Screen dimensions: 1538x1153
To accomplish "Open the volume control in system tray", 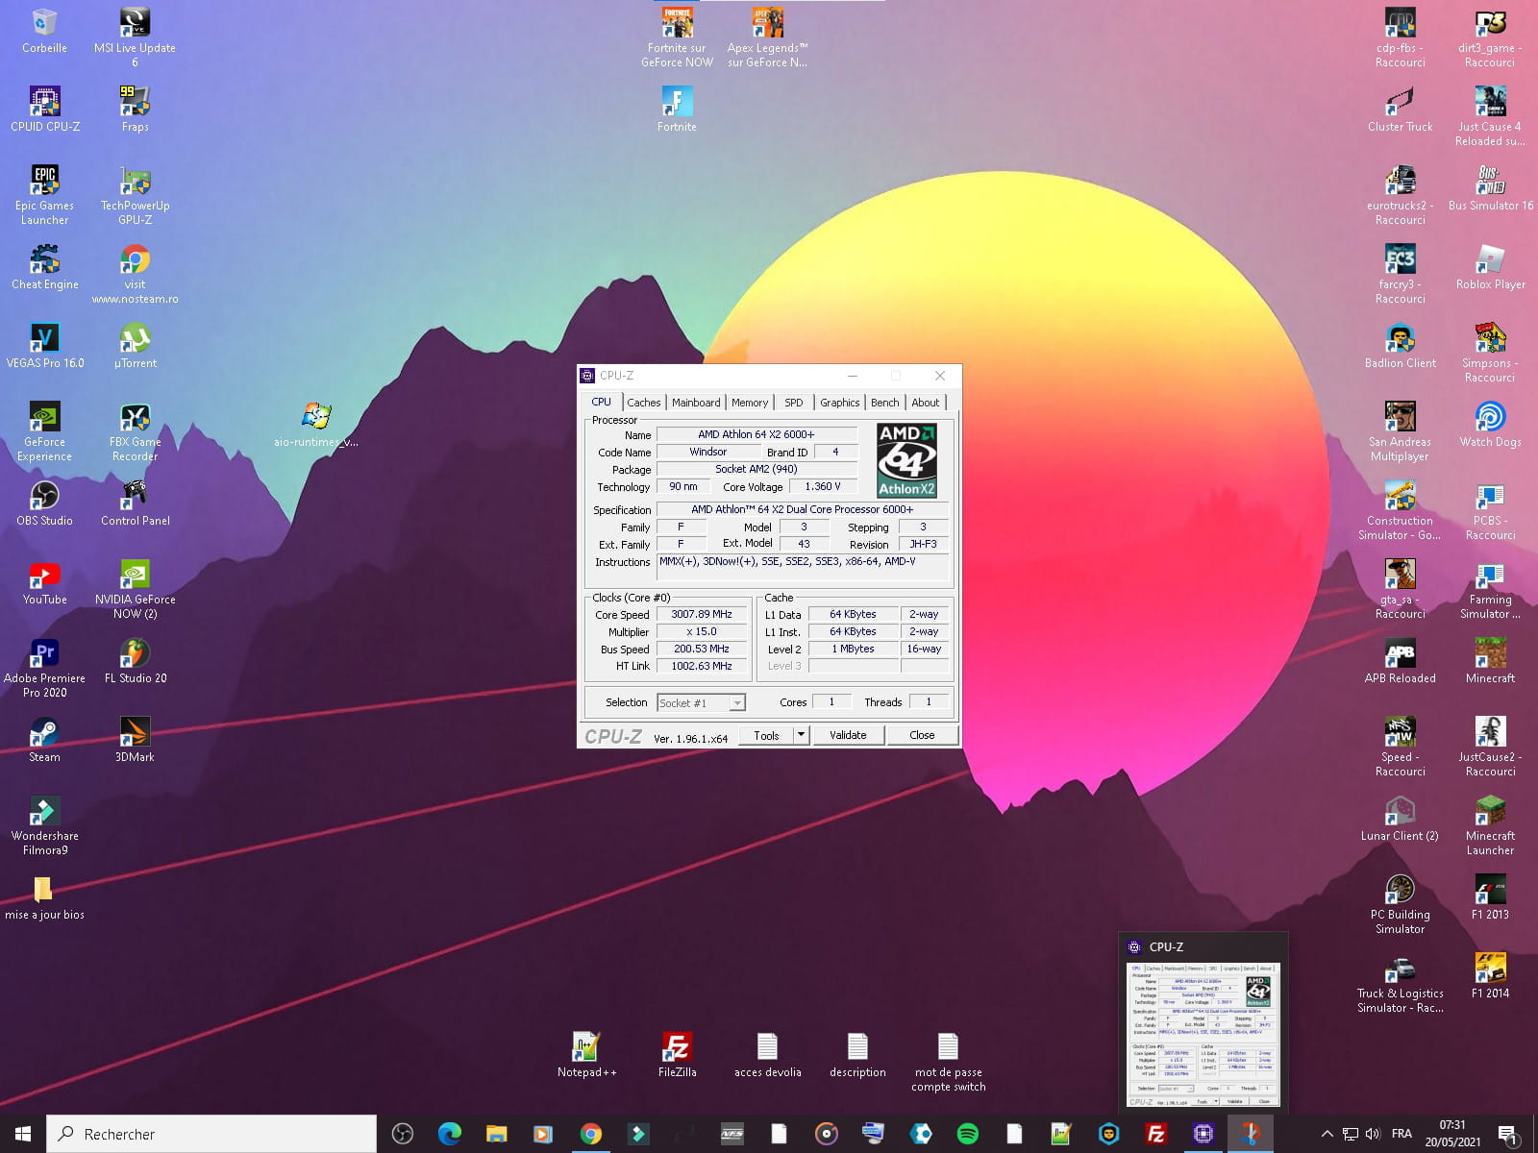I will [x=1373, y=1134].
